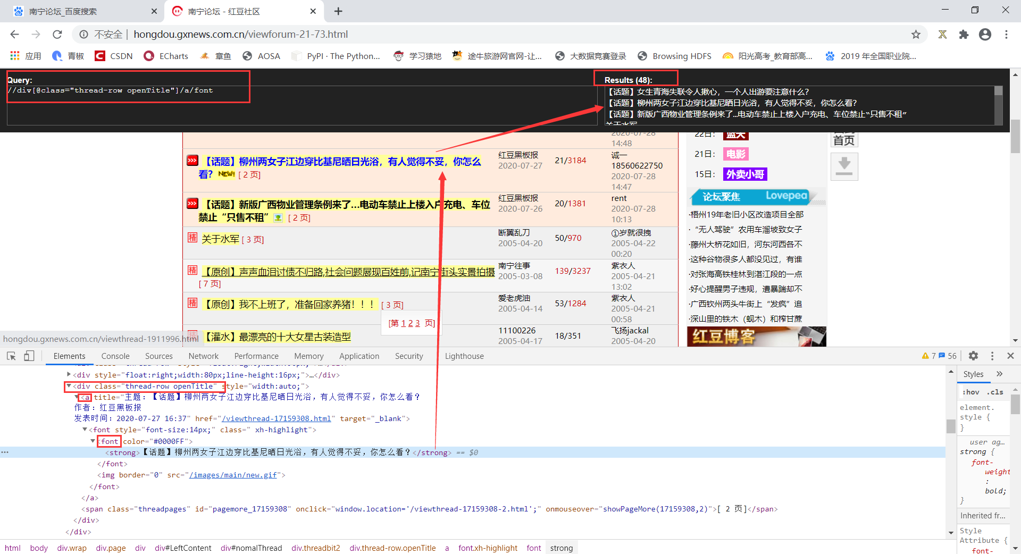
Task: Open the 我不上班了 thread title
Action: 289,304
